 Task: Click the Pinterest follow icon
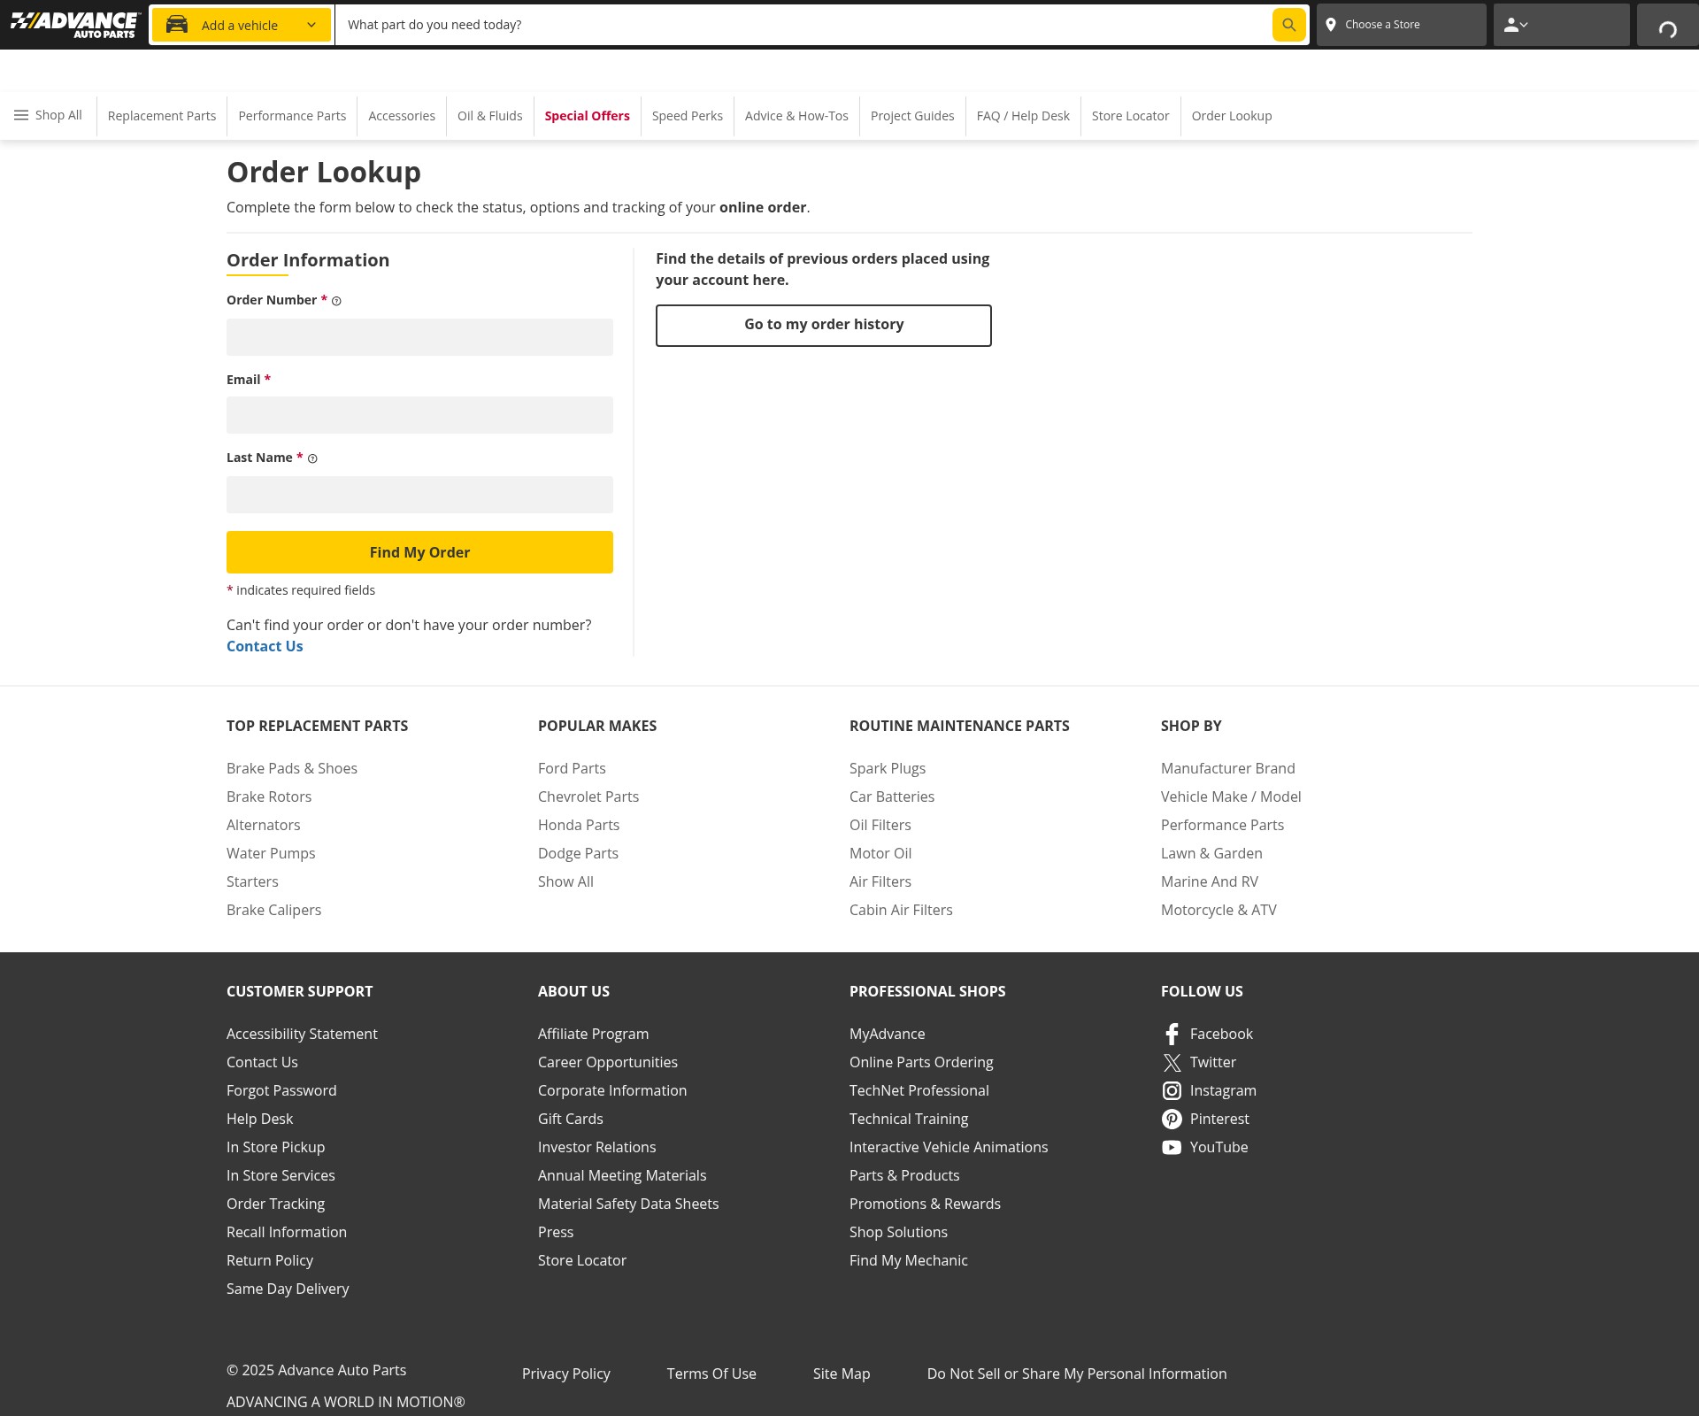point(1172,1119)
